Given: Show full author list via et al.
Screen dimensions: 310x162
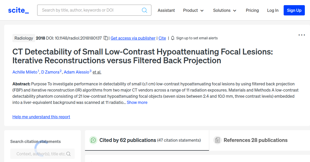Looking at the screenshot, I should (x=97, y=72).
